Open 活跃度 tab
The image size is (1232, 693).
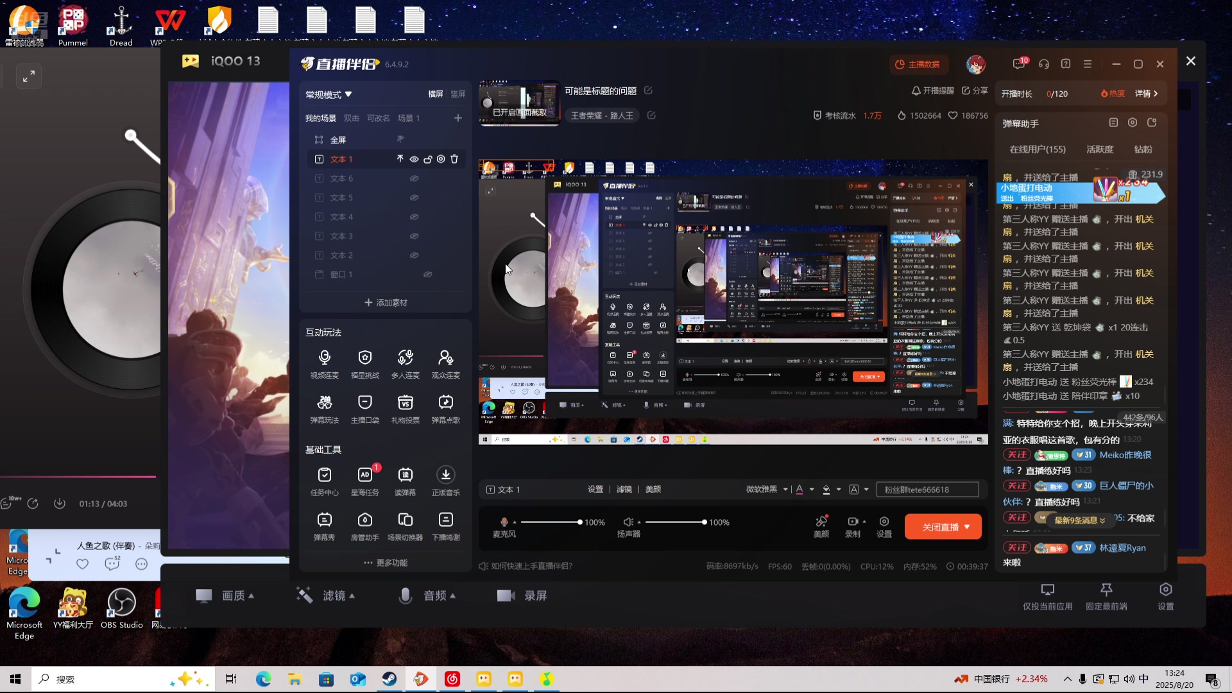(1100, 149)
